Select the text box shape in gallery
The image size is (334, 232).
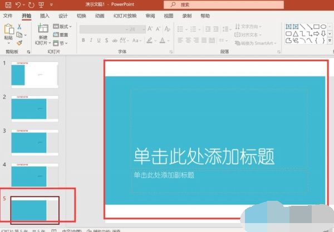(289, 26)
